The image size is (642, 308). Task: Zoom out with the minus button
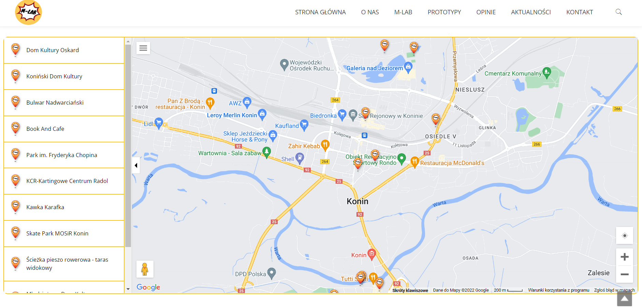(x=625, y=274)
